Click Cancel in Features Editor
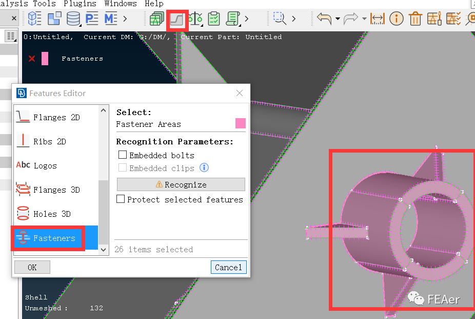 228,267
